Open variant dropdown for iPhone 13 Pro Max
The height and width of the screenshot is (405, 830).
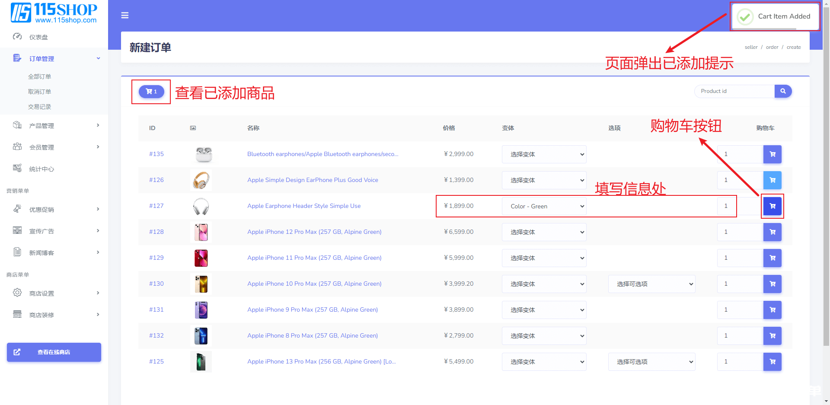pos(544,362)
